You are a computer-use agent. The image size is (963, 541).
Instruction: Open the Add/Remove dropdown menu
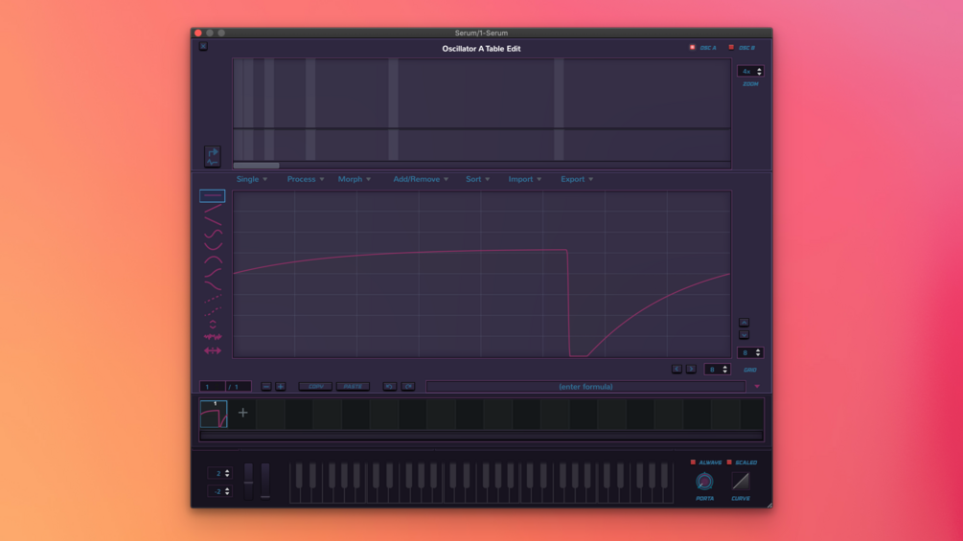point(421,179)
